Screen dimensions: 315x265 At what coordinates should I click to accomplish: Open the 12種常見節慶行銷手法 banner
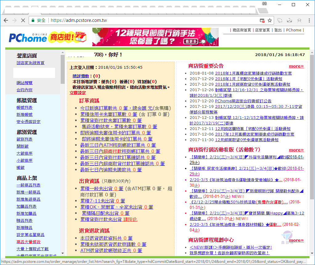(x=155, y=37)
